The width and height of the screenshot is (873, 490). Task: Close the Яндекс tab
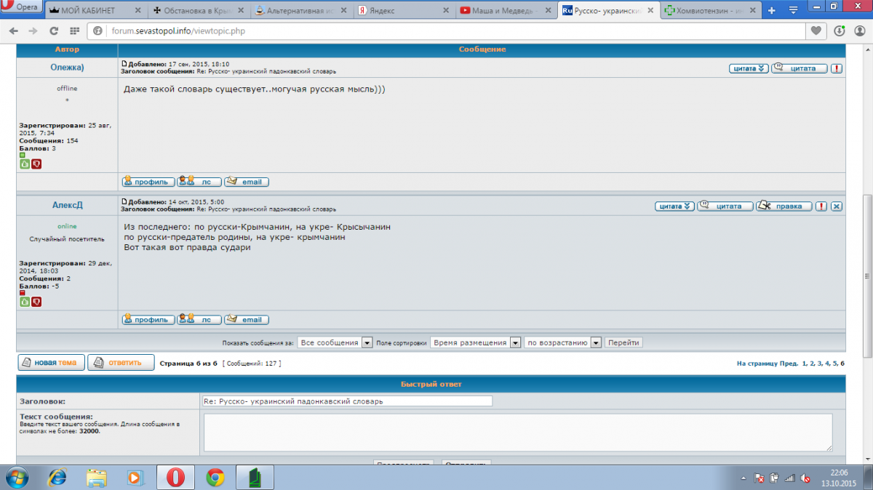(446, 11)
